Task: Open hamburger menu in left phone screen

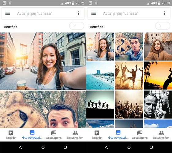Action: [x=8, y=13]
